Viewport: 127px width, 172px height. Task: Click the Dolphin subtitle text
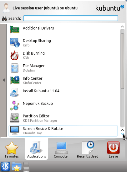click(29, 70)
